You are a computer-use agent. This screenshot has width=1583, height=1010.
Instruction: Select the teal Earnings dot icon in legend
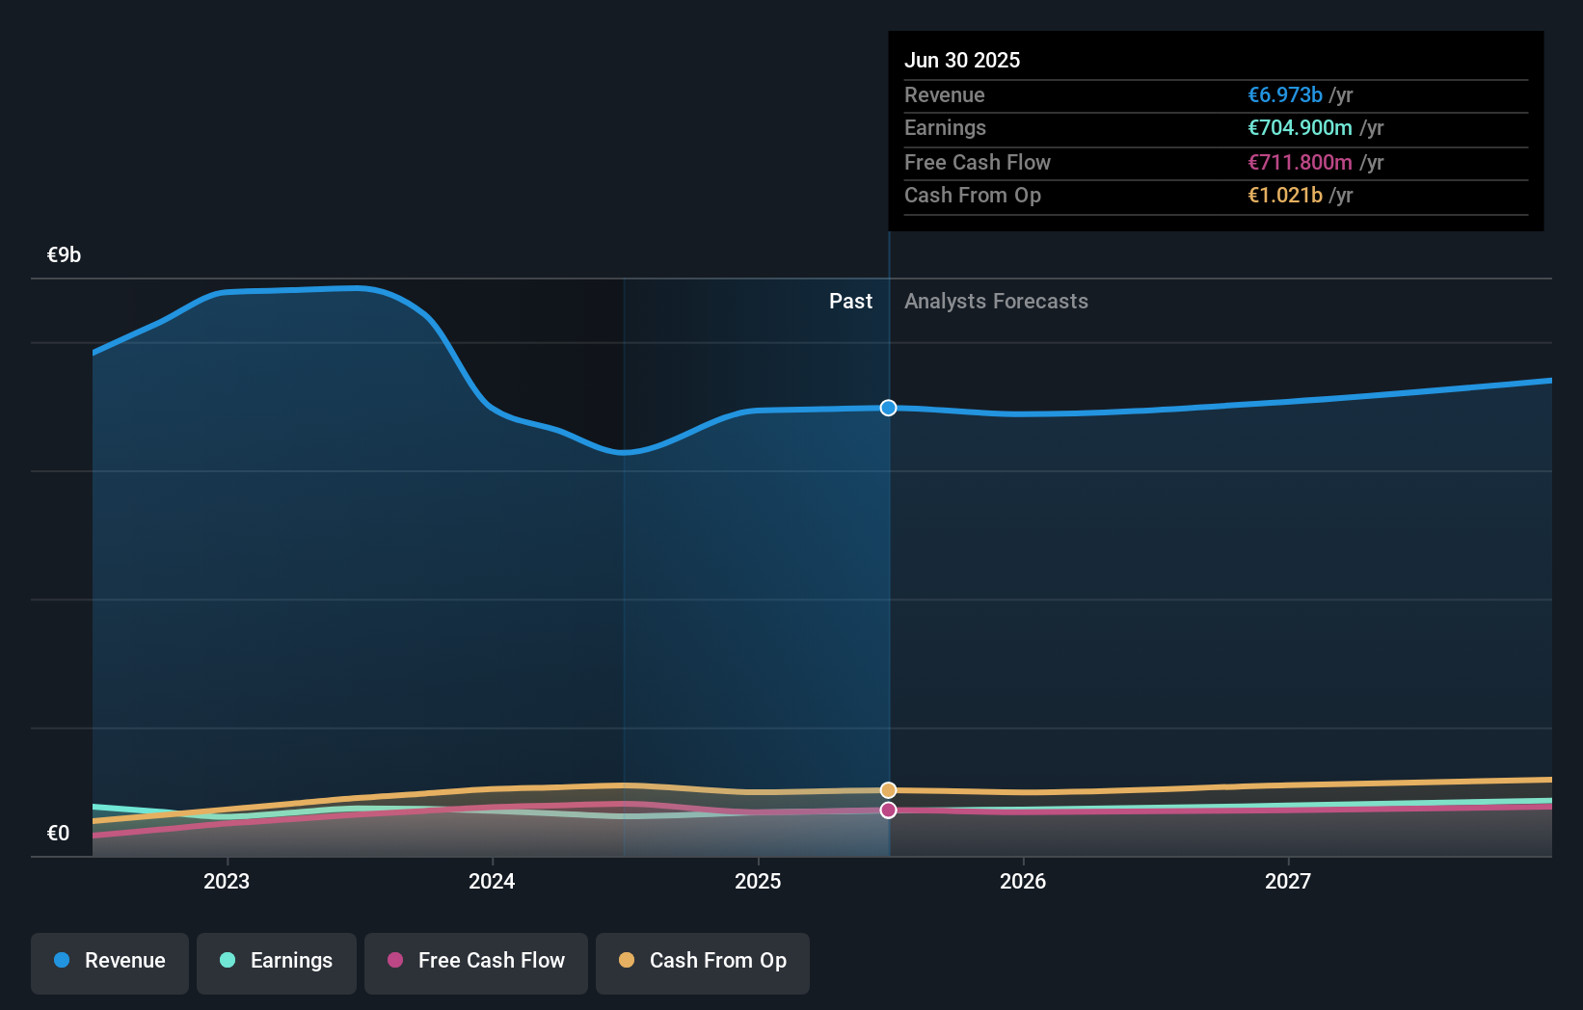click(x=226, y=960)
